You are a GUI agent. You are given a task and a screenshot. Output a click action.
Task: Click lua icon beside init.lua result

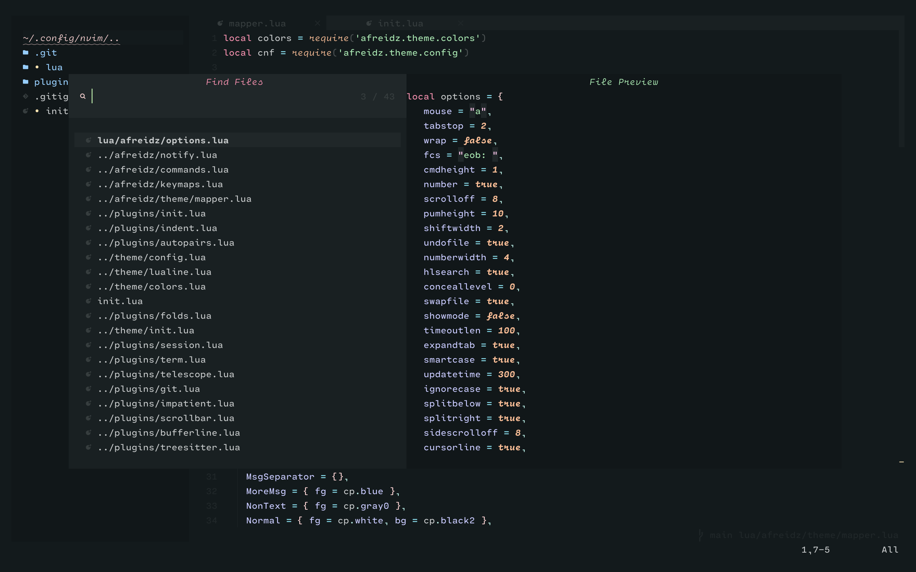(x=88, y=301)
